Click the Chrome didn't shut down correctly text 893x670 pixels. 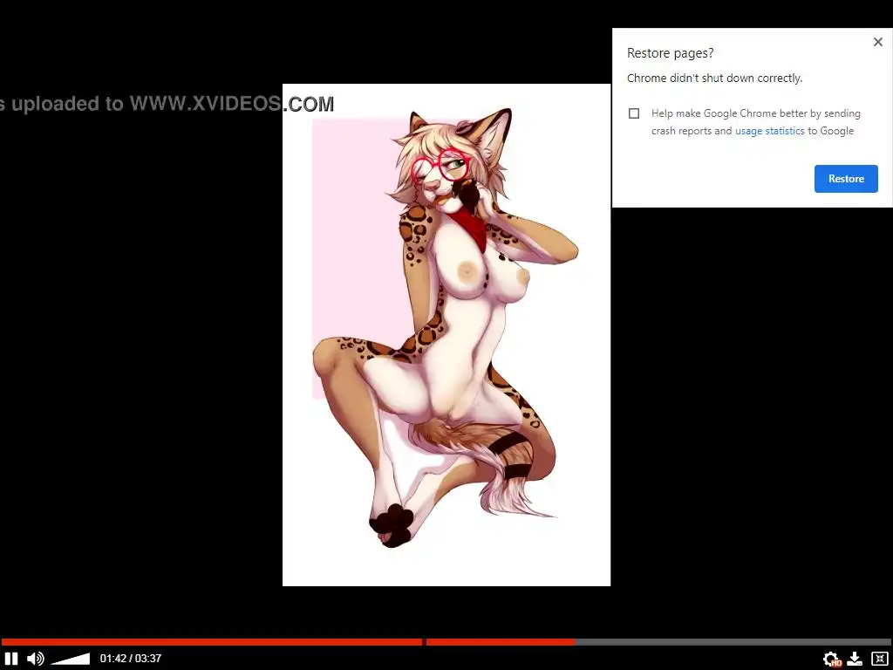point(714,78)
